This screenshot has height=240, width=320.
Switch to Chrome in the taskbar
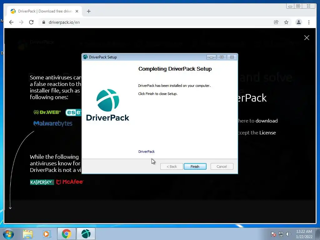pyautogui.click(x=66, y=234)
